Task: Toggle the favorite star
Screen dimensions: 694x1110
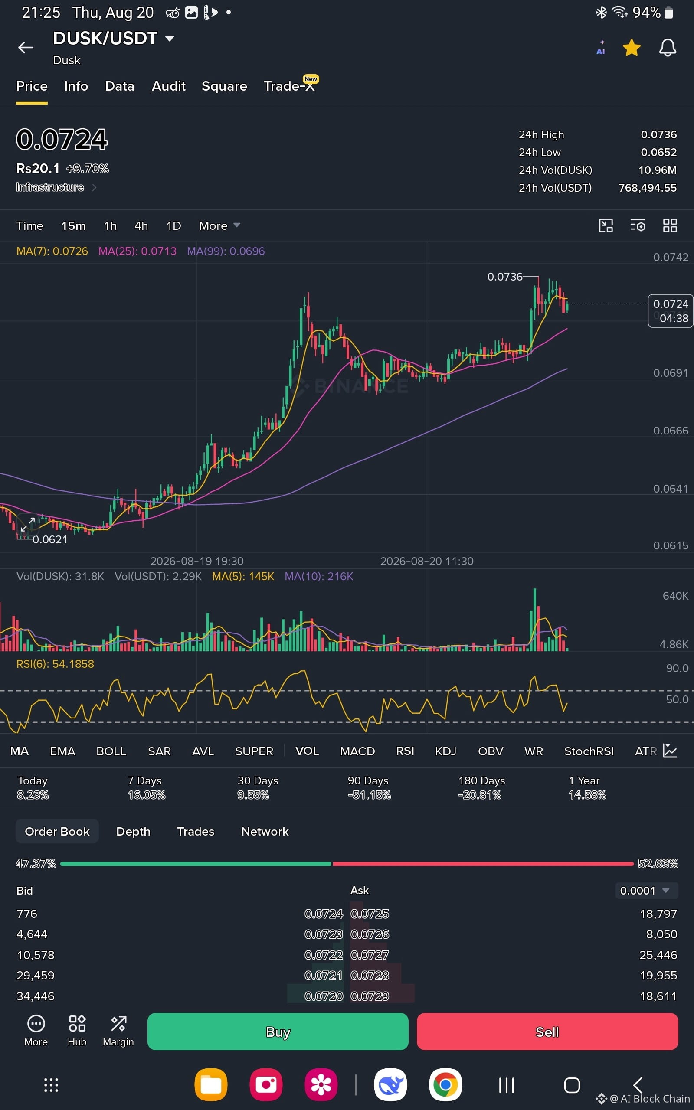Action: click(x=632, y=48)
